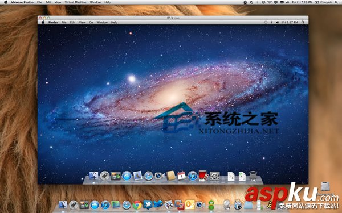
Task: Open Mission Control in the guest dock
Action: pos(116,176)
